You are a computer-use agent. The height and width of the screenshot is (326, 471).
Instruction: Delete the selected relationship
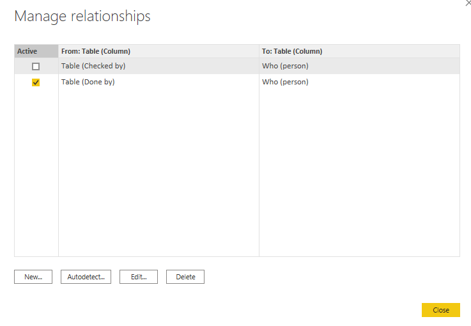(185, 277)
